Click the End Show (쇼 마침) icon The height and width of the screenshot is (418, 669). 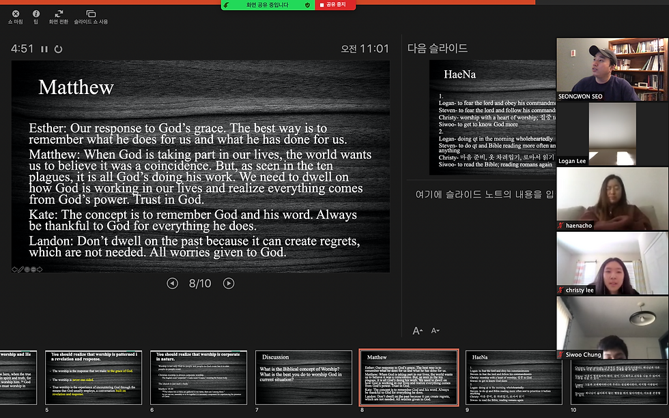(x=15, y=14)
